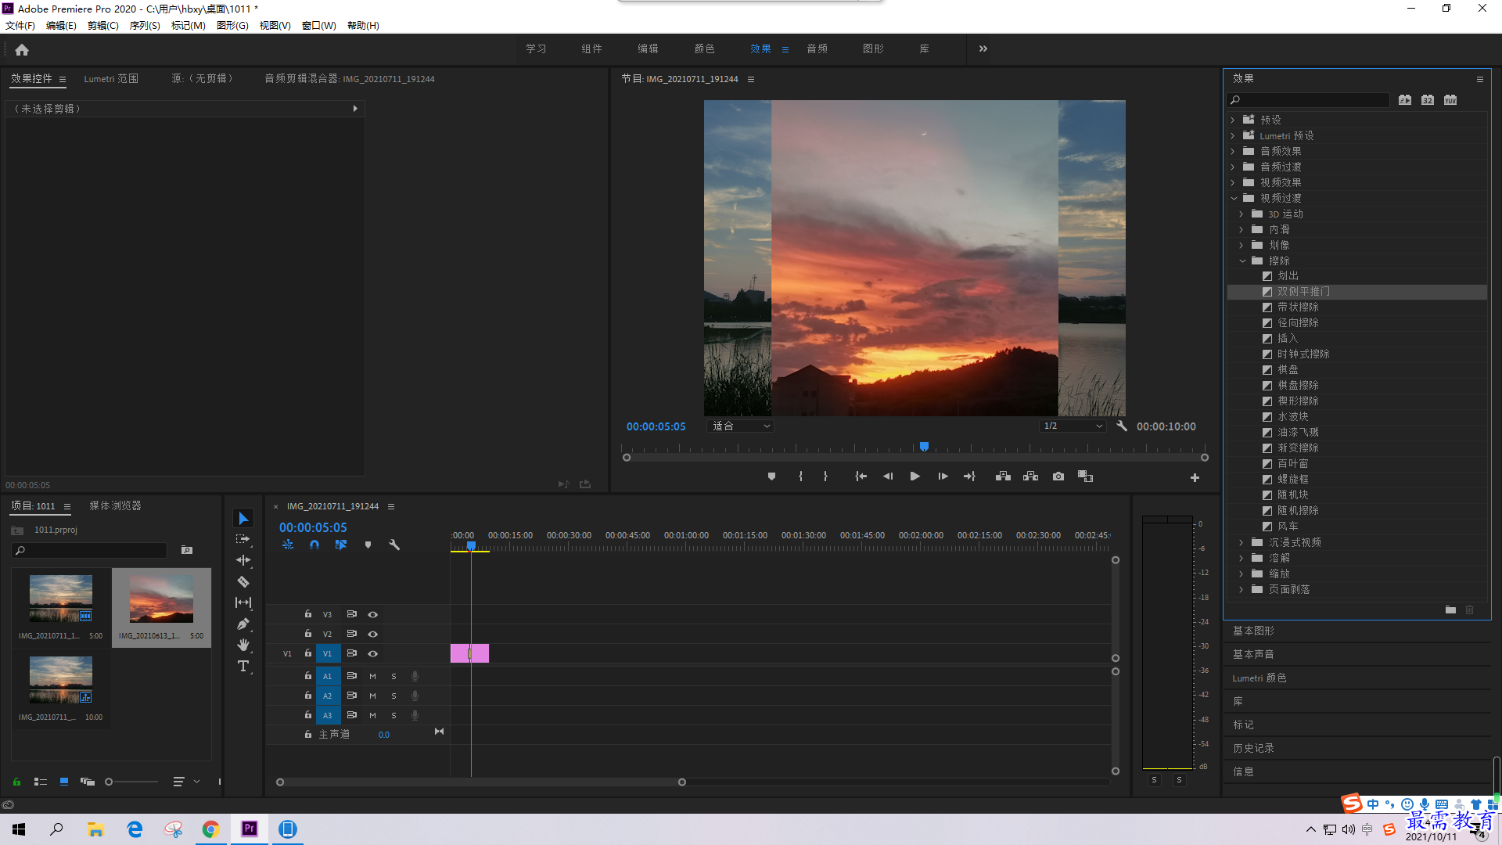Solo audio track A2

coord(393,696)
